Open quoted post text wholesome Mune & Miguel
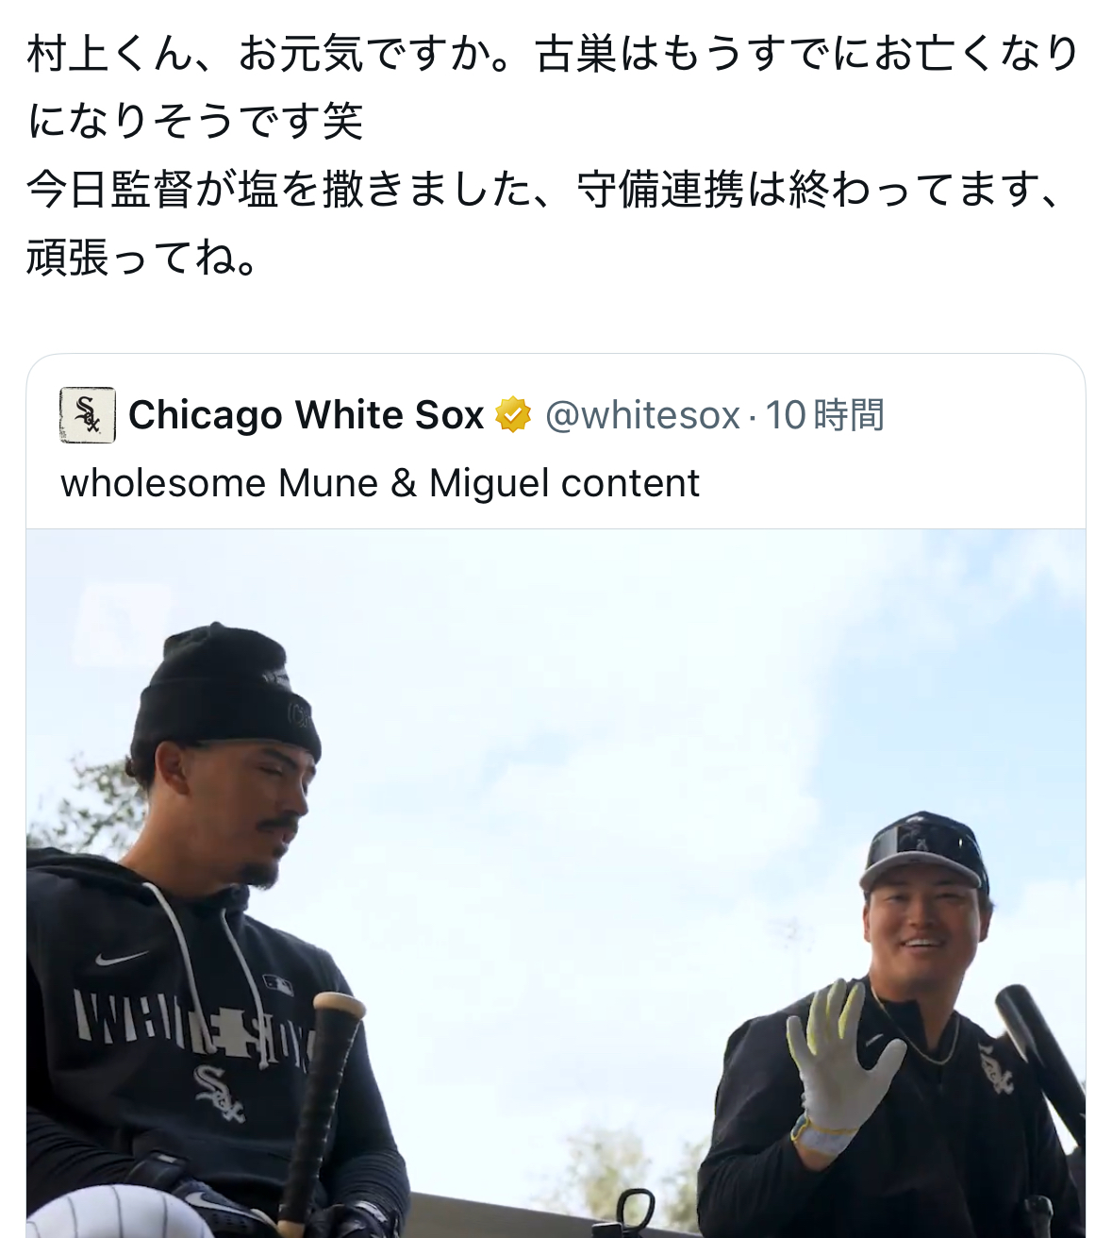This screenshot has height=1238, width=1112. tap(380, 483)
